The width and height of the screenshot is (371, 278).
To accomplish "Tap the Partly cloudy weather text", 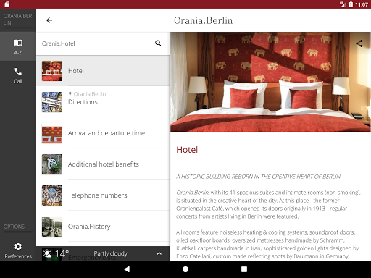I will click(110, 253).
